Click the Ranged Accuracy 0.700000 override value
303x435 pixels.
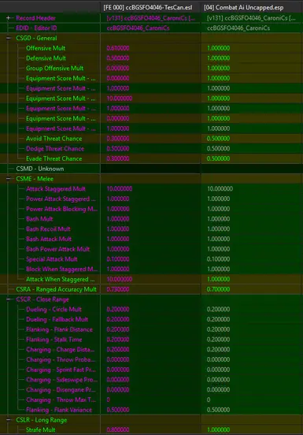(x=218, y=289)
